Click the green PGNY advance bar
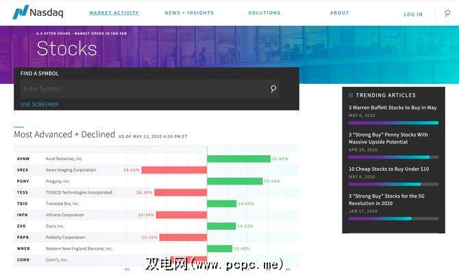The width and height of the screenshot is (459, 280). coord(235,181)
